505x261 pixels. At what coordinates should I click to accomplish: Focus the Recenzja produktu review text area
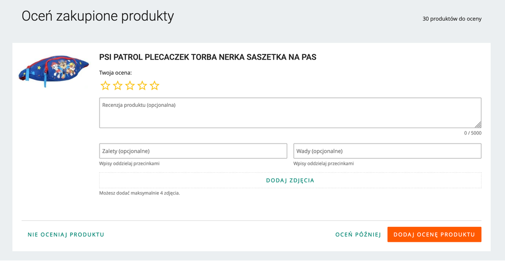point(290,113)
